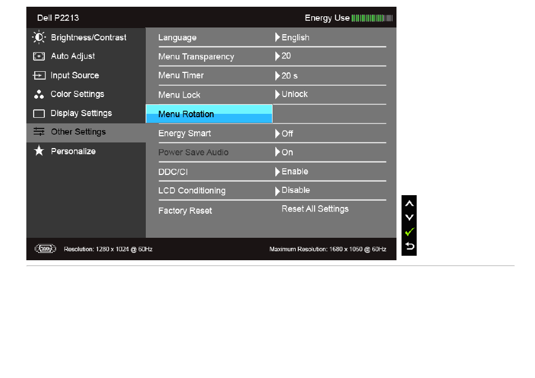Click the Color Settings dots icon
535x378 pixels.
[39, 94]
